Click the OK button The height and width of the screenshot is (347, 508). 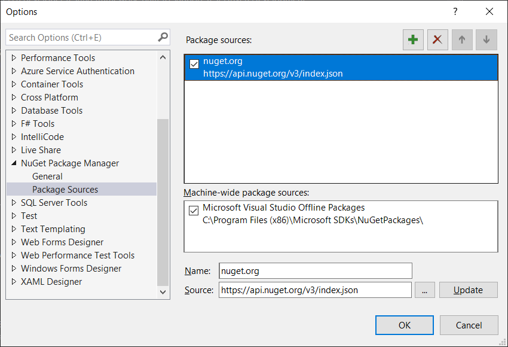pyautogui.click(x=405, y=325)
